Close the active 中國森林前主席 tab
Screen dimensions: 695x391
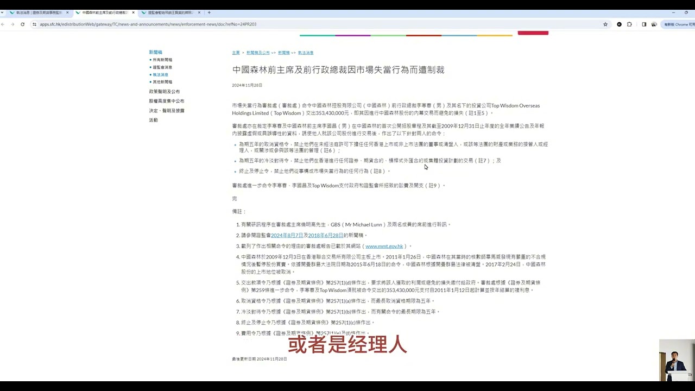(133, 12)
